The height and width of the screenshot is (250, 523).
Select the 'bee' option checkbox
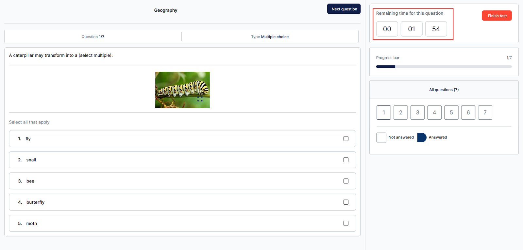click(346, 181)
